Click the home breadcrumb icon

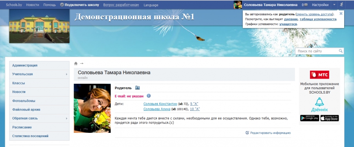click(76, 64)
